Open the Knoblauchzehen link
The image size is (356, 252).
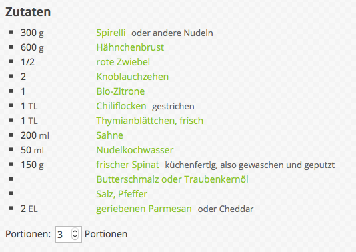click(133, 77)
